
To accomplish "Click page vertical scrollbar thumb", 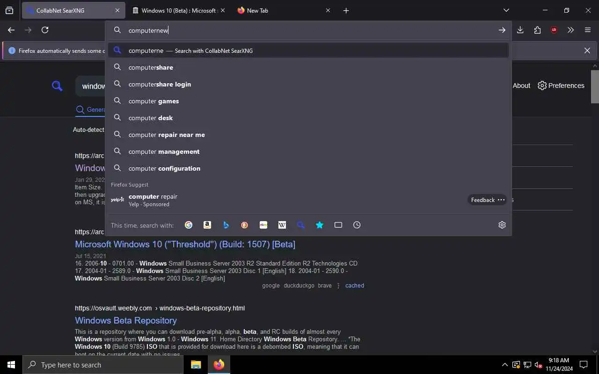I will 595,86.
